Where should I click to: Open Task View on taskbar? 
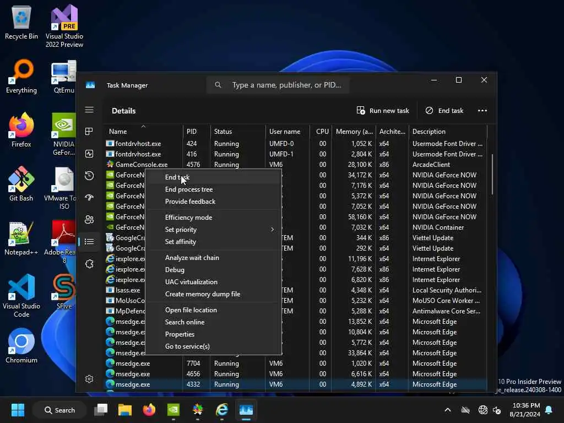pos(101,410)
